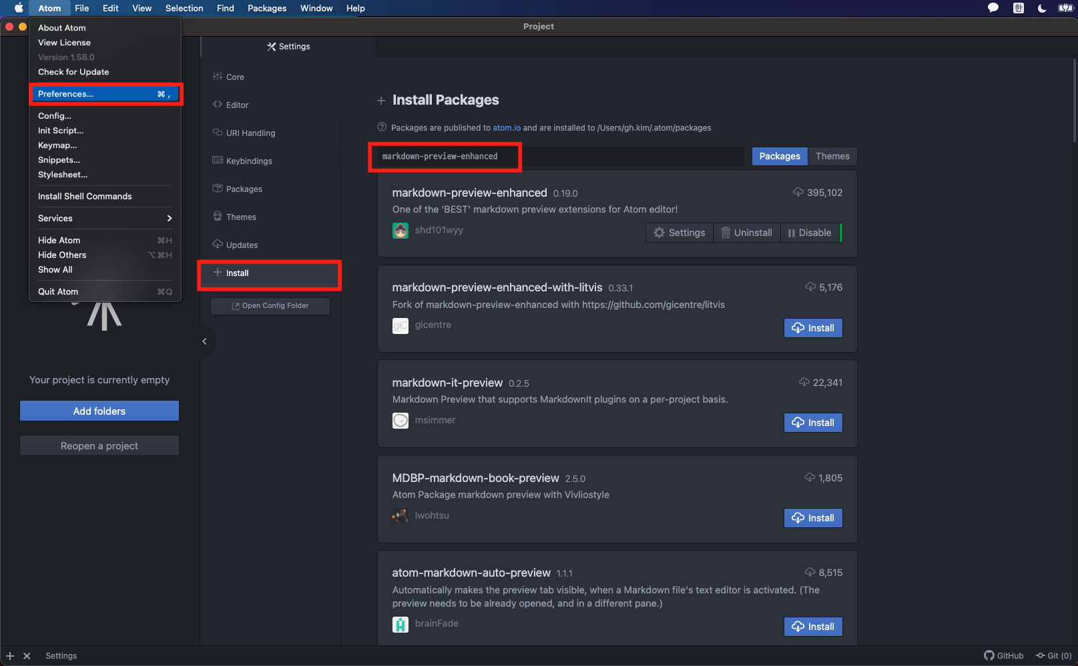
Task: Open the Git (0) status bar item
Action: click(1053, 655)
